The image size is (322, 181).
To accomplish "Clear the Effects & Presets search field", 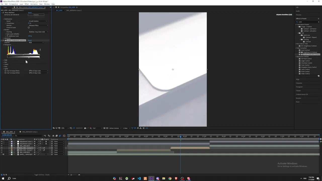I will pyautogui.click(x=318, y=22).
